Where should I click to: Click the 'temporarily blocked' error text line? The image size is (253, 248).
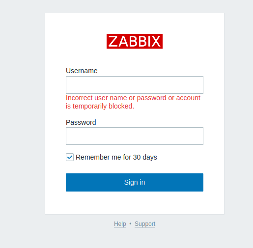[100, 106]
